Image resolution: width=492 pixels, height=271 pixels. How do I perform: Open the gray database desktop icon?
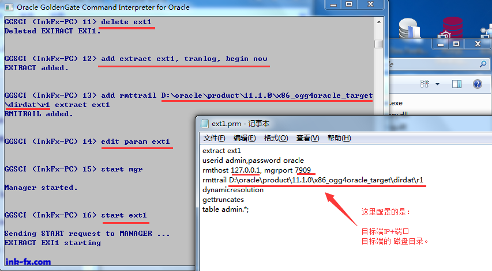(410, 28)
